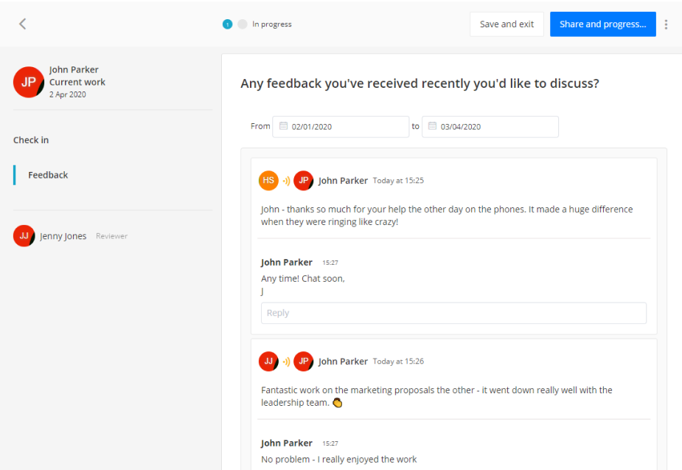Screen dimensions: 682x470
Task: Click the Save and exit button
Action: pos(507,24)
